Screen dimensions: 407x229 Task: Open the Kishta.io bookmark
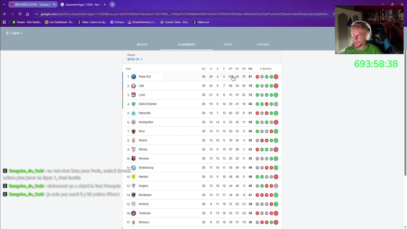117,22
